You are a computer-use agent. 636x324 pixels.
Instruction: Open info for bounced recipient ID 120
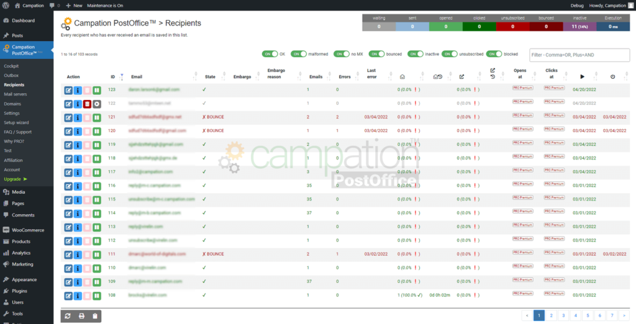pyautogui.click(x=78, y=132)
